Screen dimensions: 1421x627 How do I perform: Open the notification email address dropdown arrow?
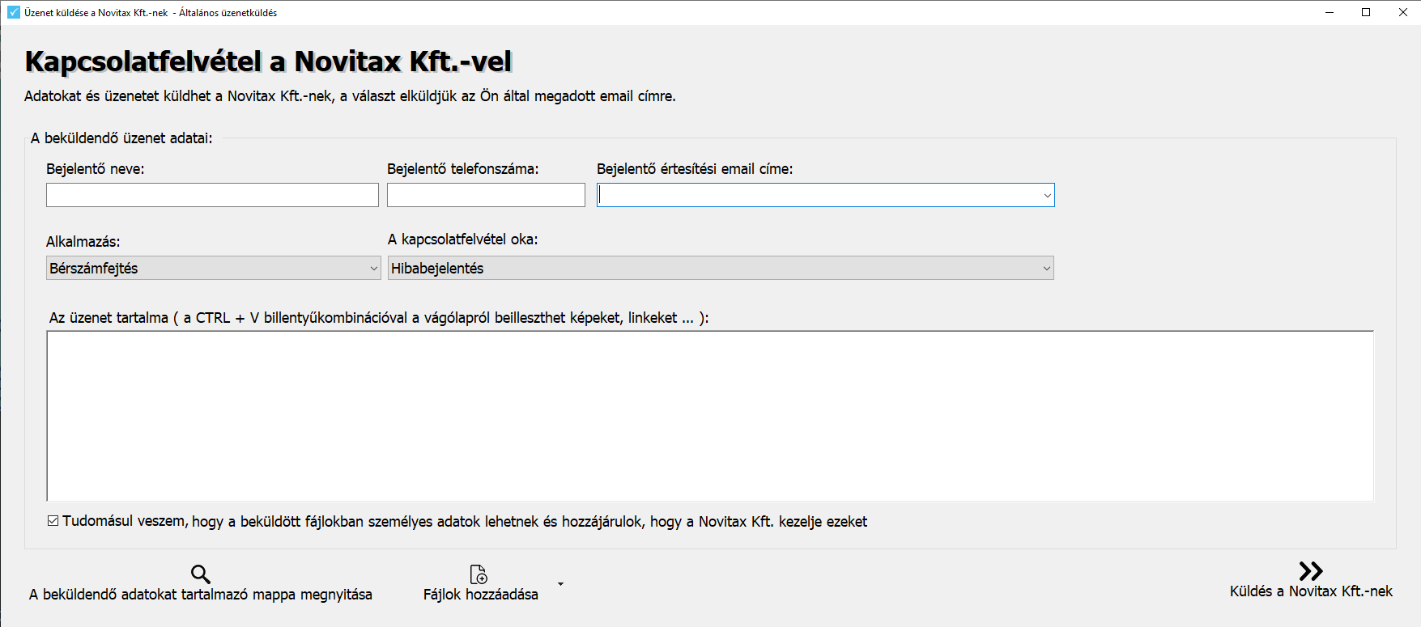1047,195
